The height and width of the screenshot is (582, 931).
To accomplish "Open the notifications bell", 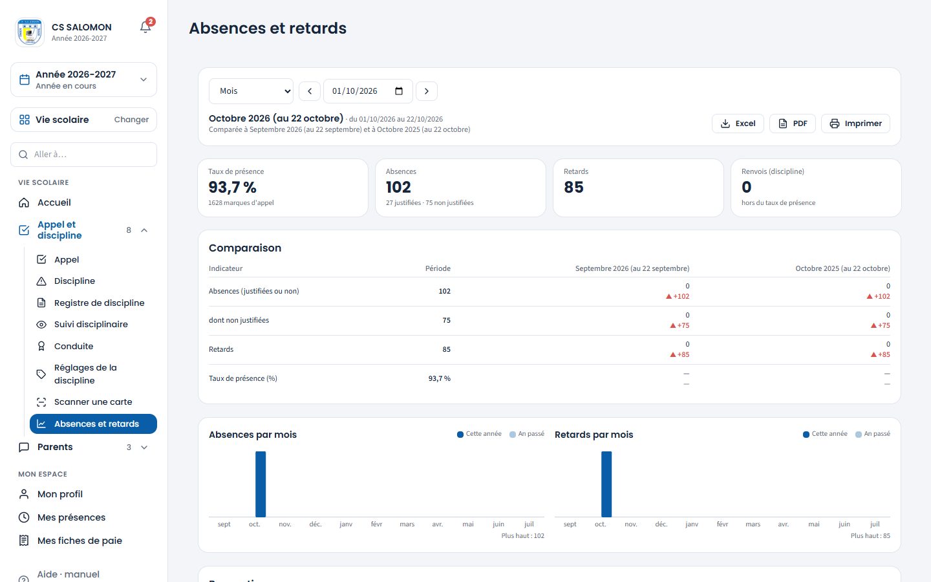I will pos(145,27).
